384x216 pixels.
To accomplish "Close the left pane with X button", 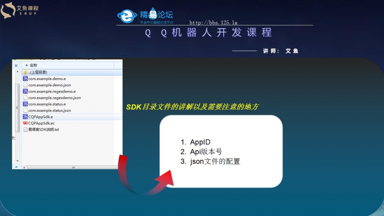I will [x=16, y=65].
